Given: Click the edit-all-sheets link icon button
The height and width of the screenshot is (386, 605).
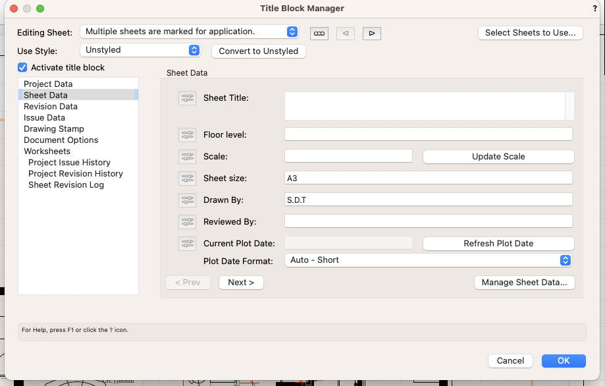Looking at the screenshot, I should click(x=319, y=33).
